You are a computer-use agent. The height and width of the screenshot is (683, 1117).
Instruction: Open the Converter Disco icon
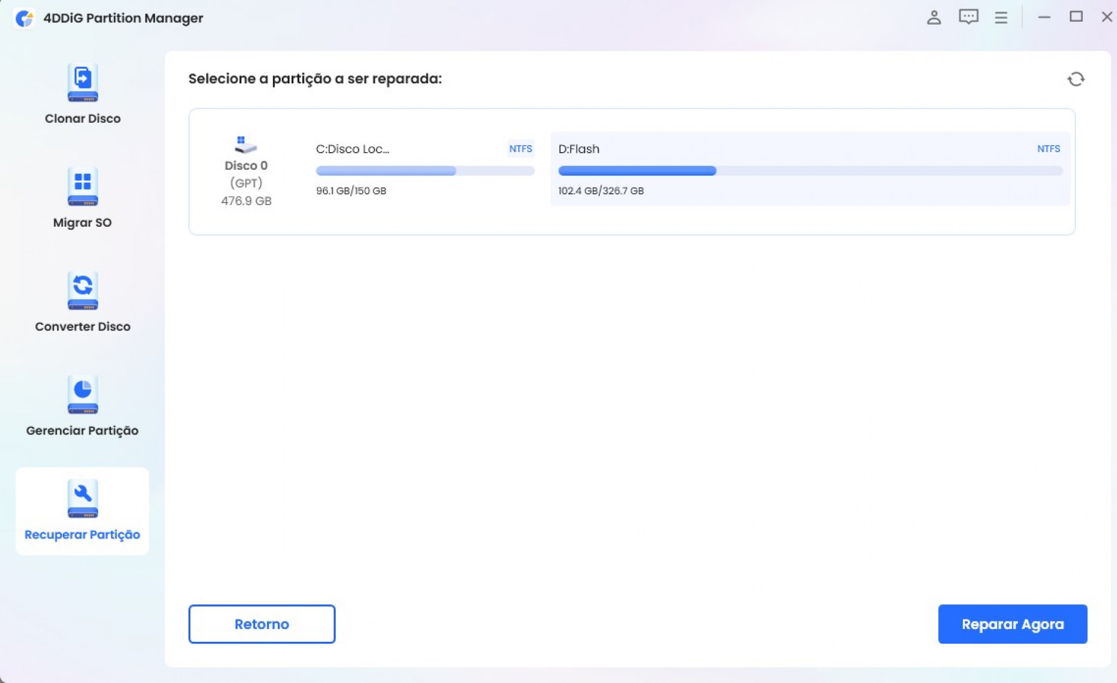pyautogui.click(x=82, y=290)
